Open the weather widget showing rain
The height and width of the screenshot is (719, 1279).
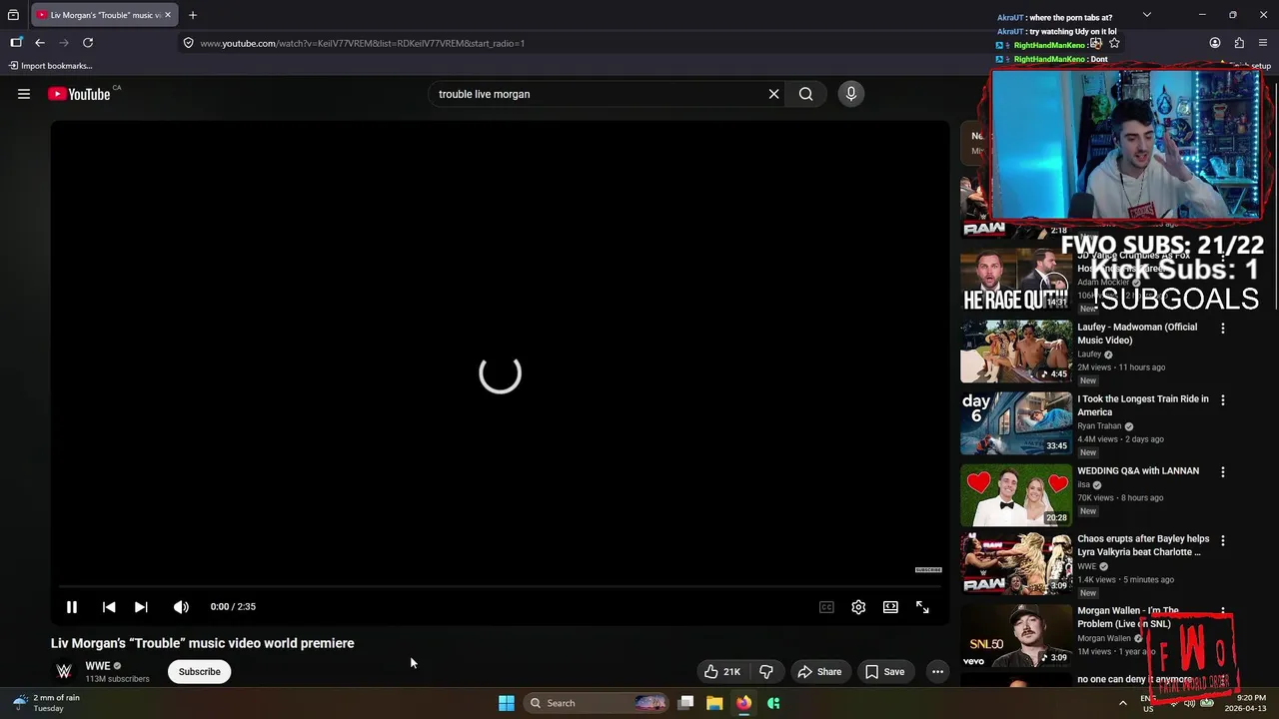tap(45, 703)
